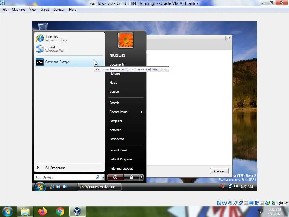Launch Command Prompt from Start menu
Screen dimensions: 289x217
click(x=69, y=62)
